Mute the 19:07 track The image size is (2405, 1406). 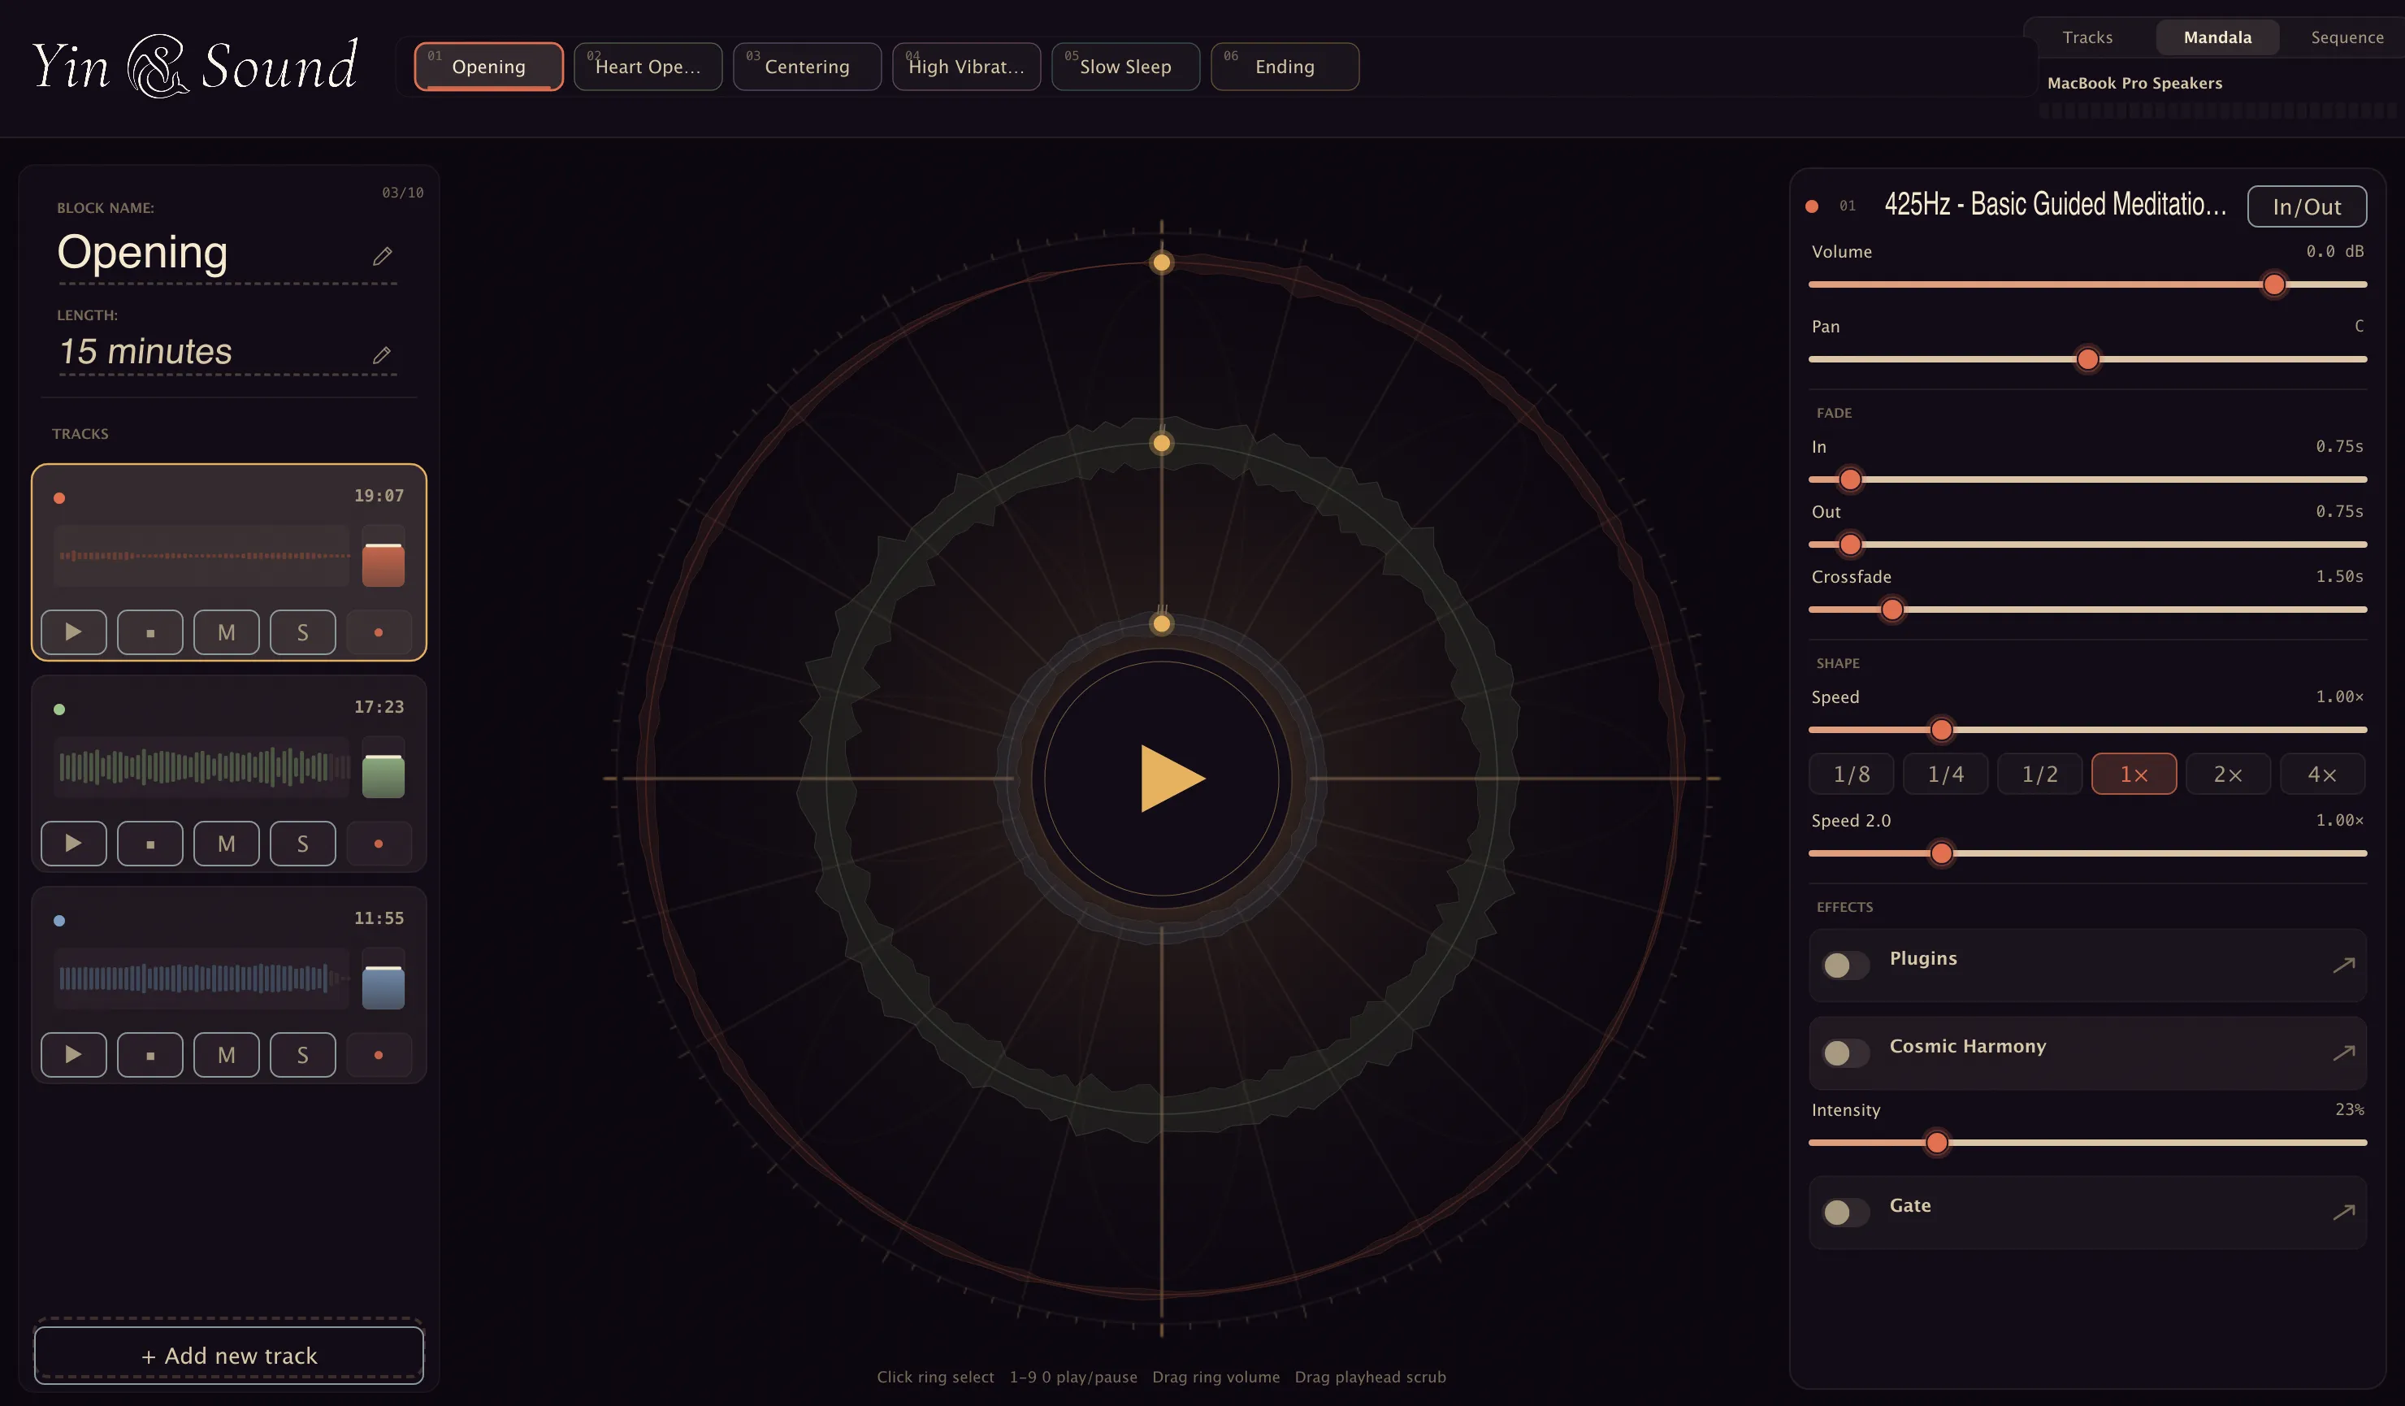(x=226, y=632)
